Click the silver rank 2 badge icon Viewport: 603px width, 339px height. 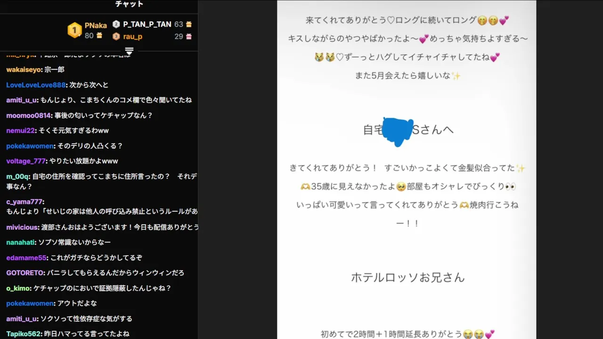click(x=116, y=24)
